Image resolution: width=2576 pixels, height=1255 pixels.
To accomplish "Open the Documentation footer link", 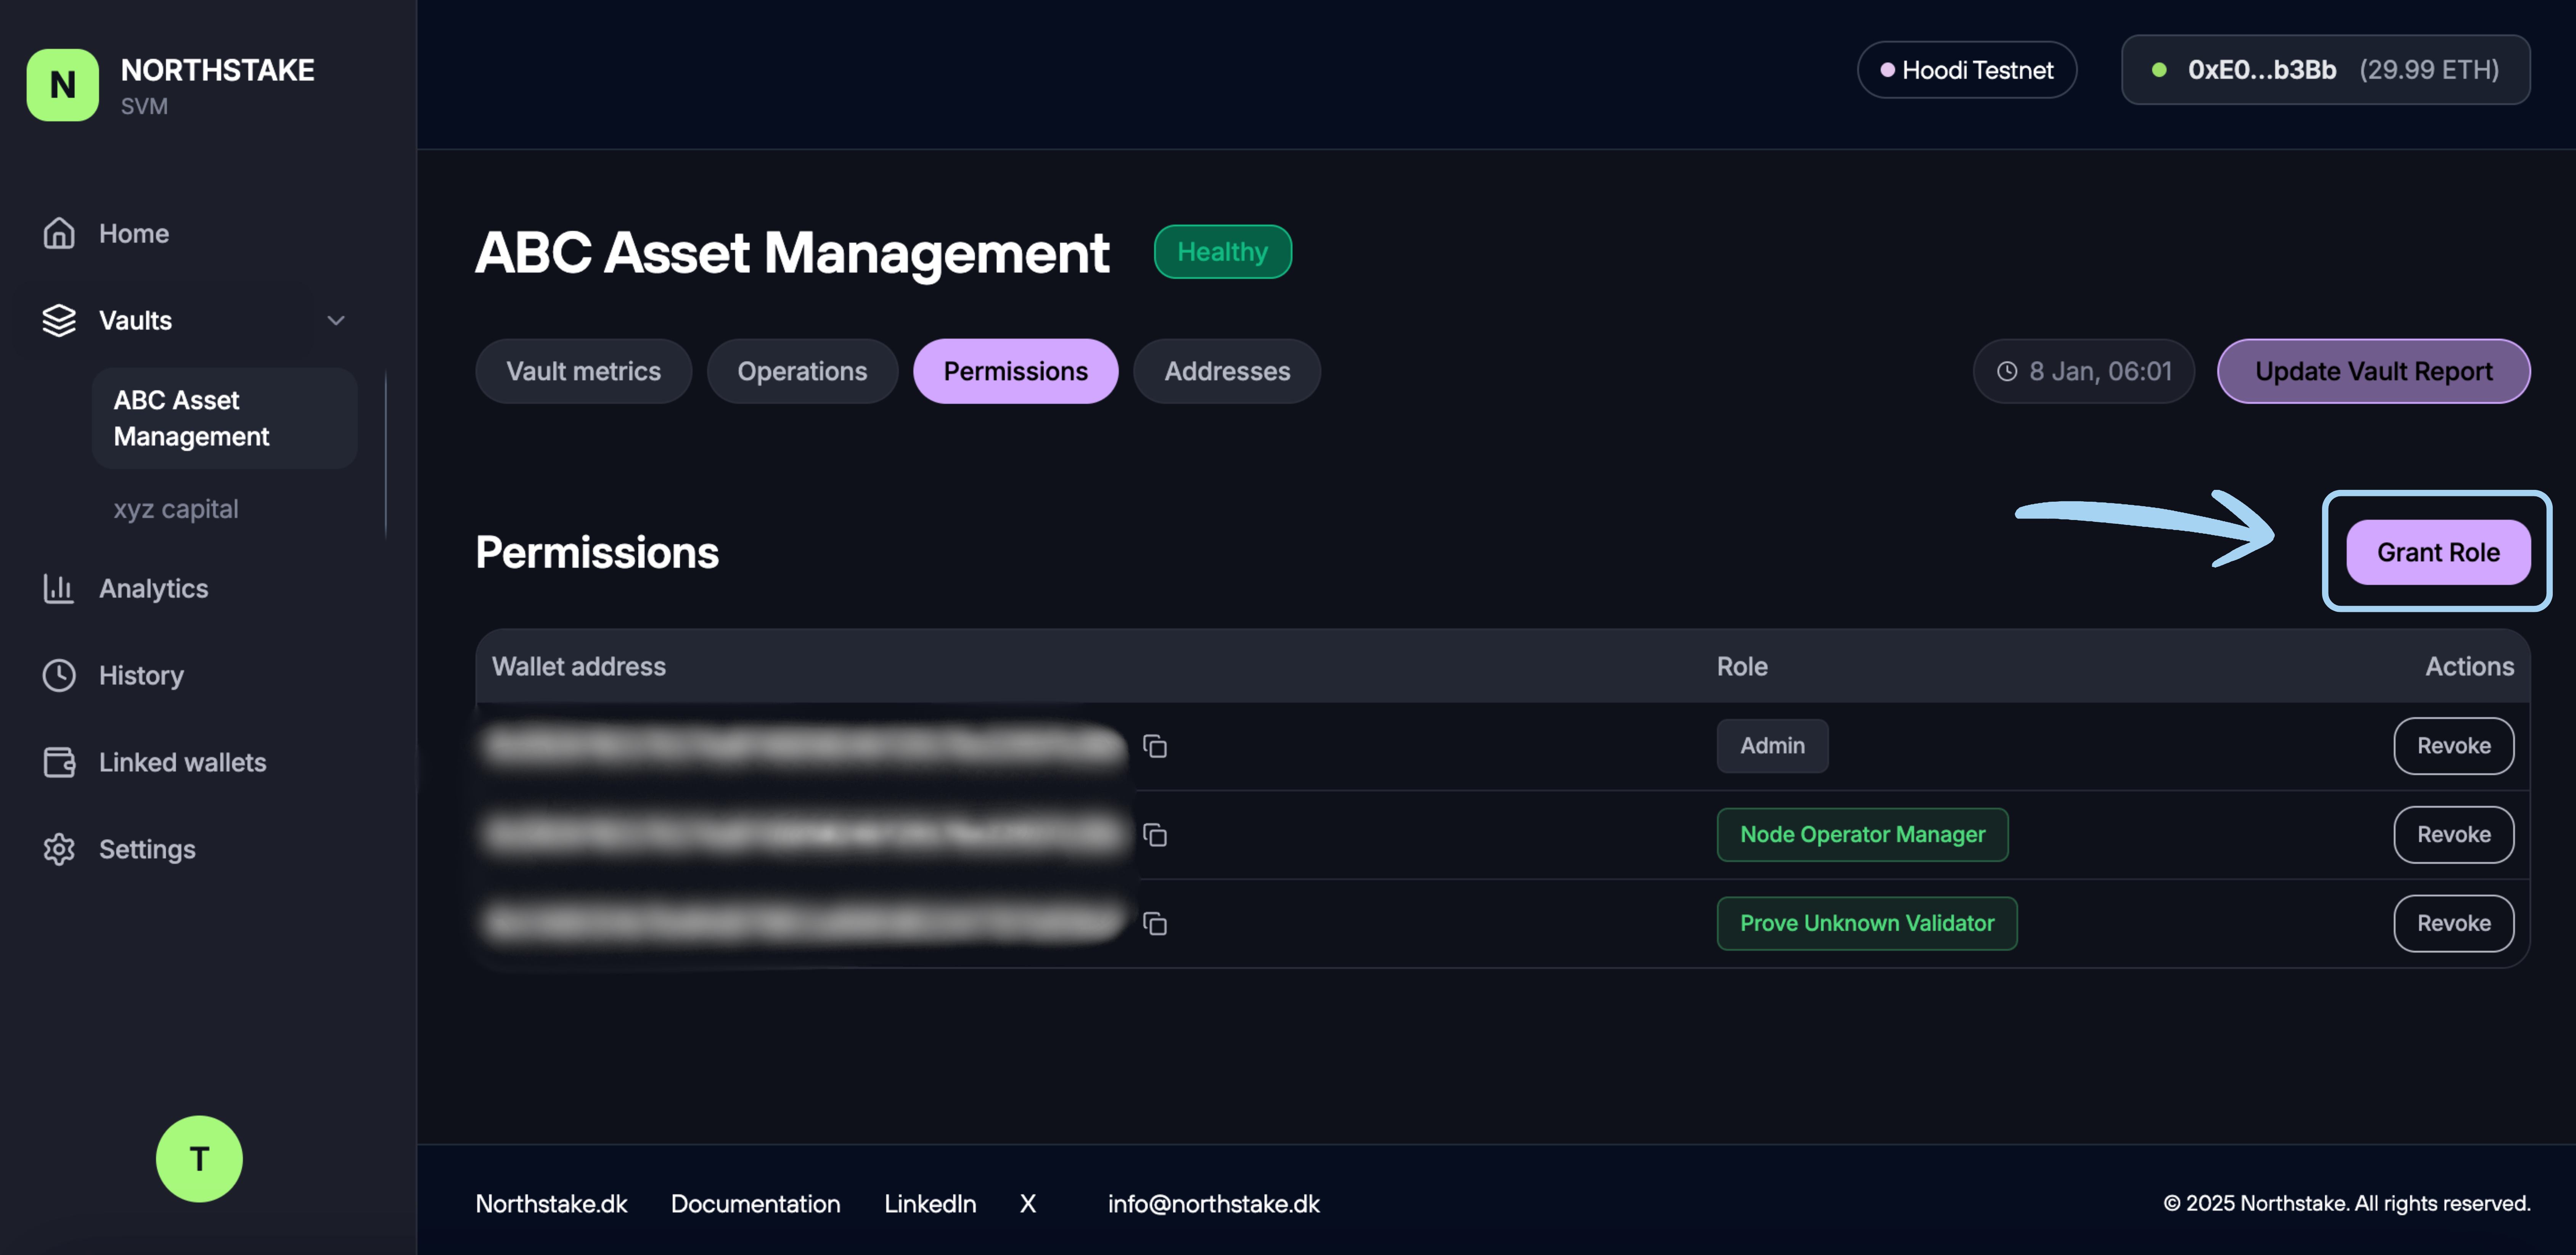I will 755,1203.
